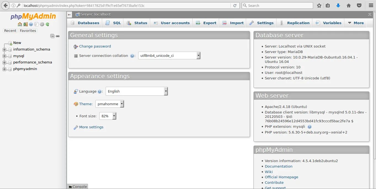Click the Change password link
Image resolution: width=376 pixels, height=189 pixels.
(95, 46)
